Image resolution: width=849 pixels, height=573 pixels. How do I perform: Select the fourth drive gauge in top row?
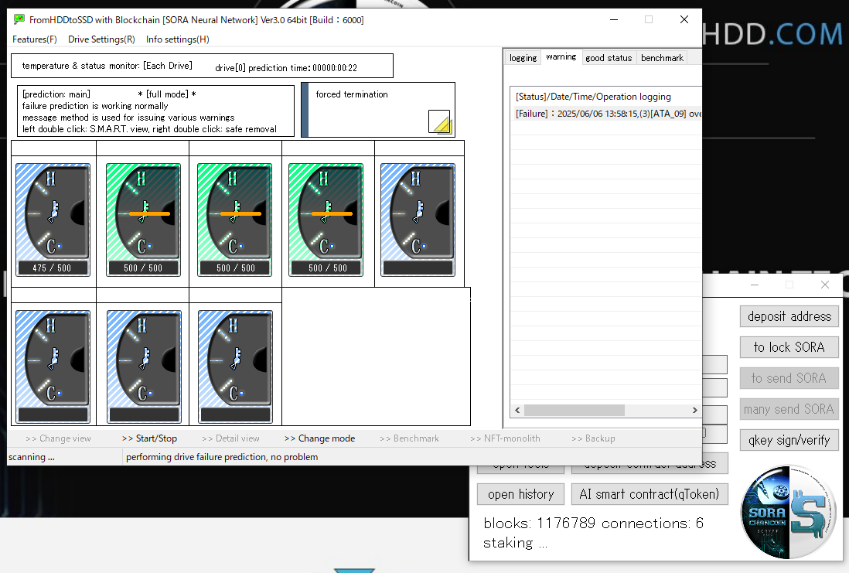326,220
